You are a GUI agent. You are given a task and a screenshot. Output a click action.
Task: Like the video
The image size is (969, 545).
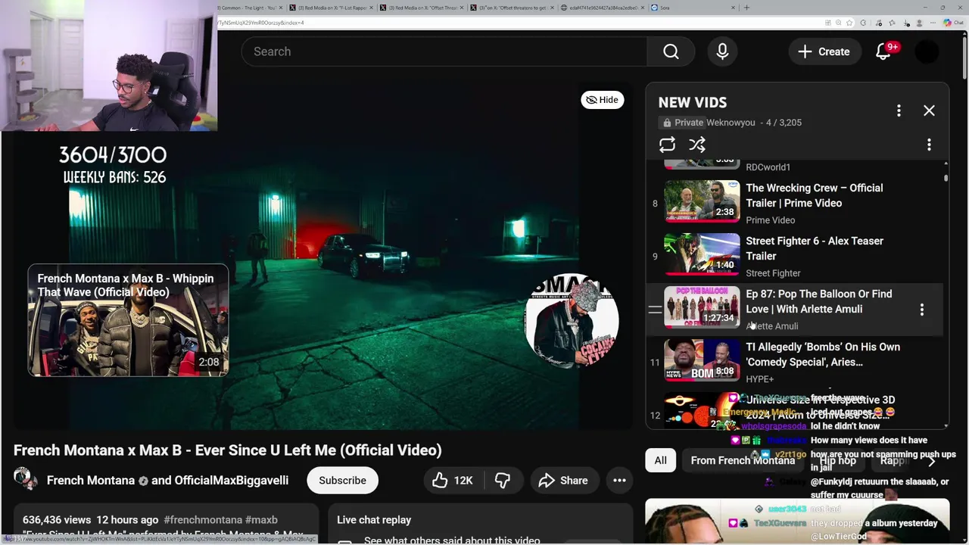[x=453, y=481]
